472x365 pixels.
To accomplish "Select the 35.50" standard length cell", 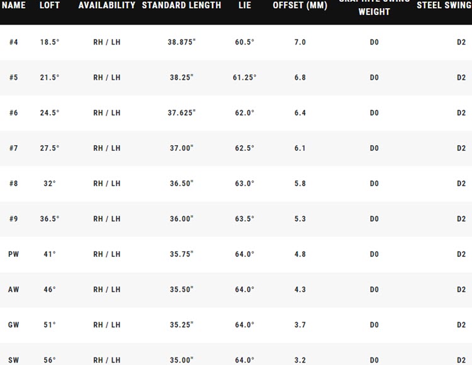I will (x=181, y=290).
